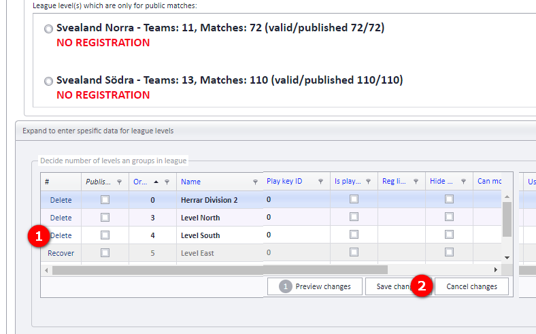Select the Svealand Södra radio button
Viewport: 536px width, 334px height.
tap(48, 81)
